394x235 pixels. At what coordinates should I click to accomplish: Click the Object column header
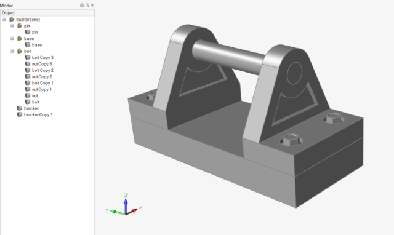coord(47,13)
